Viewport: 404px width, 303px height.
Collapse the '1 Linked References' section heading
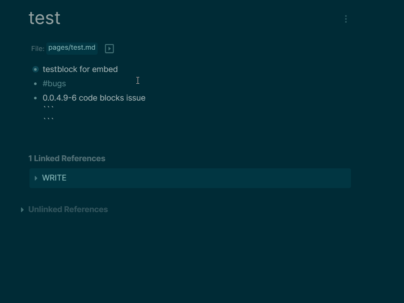coord(66,158)
